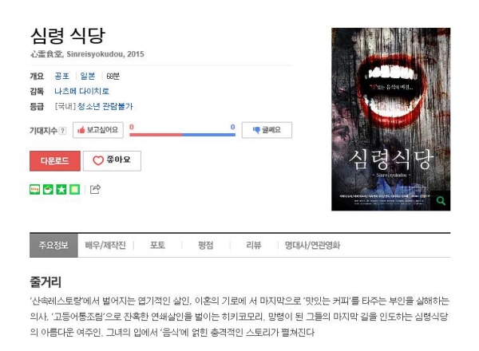
Task: Click the 청소년 관람불가 rating link
Action: pyautogui.click(x=105, y=107)
